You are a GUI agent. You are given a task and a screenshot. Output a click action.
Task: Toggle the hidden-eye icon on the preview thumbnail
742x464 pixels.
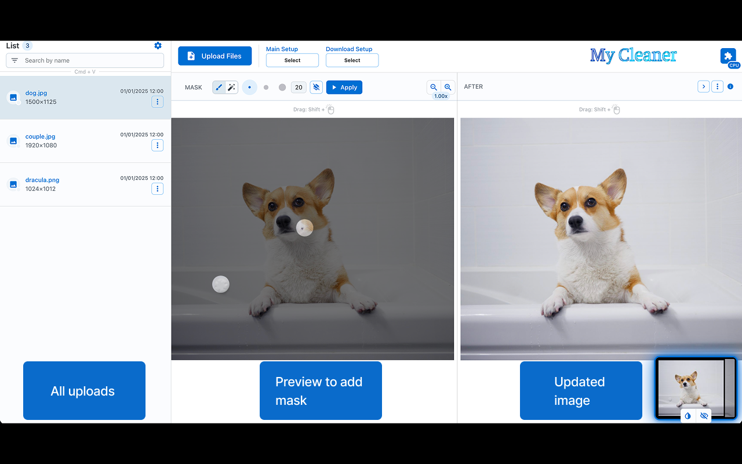pos(704,416)
